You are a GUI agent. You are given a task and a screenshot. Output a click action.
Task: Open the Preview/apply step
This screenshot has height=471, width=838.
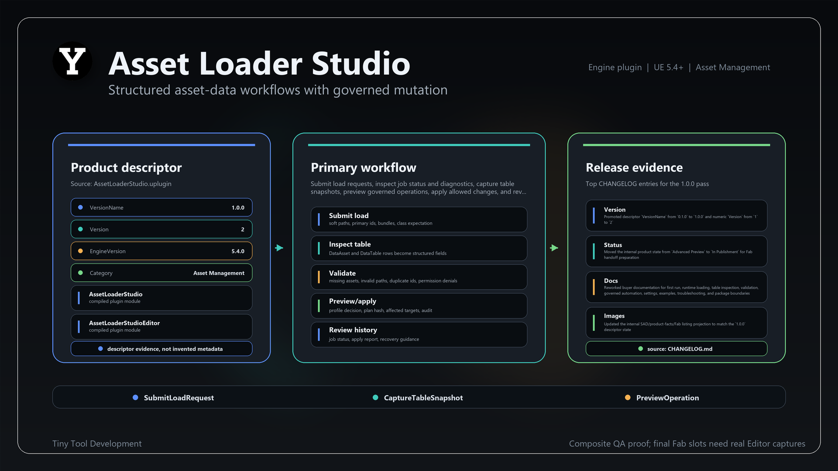tap(419, 306)
